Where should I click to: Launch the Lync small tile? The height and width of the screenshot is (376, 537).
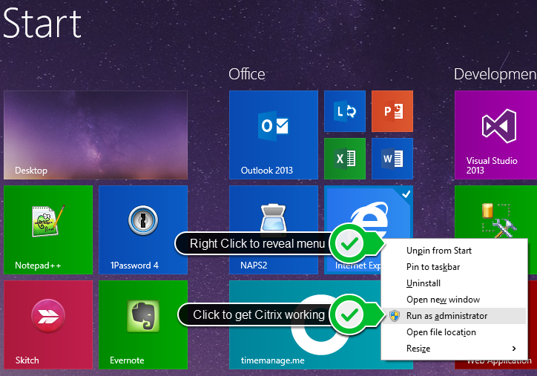click(x=345, y=111)
